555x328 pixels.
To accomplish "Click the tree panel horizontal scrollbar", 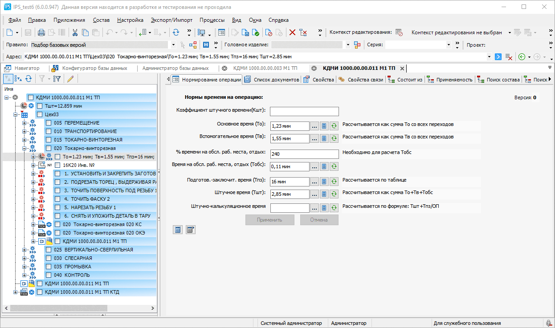I will pyautogui.click(x=58, y=308).
